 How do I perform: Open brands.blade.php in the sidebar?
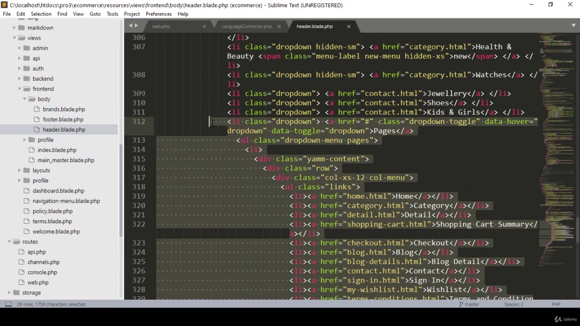pyautogui.click(x=64, y=109)
